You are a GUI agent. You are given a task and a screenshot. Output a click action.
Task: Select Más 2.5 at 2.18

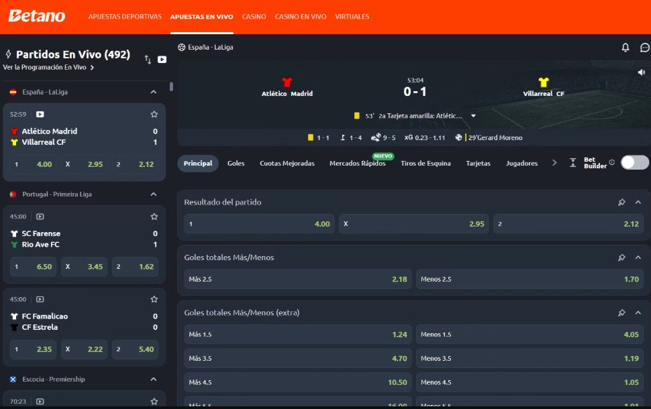click(298, 279)
